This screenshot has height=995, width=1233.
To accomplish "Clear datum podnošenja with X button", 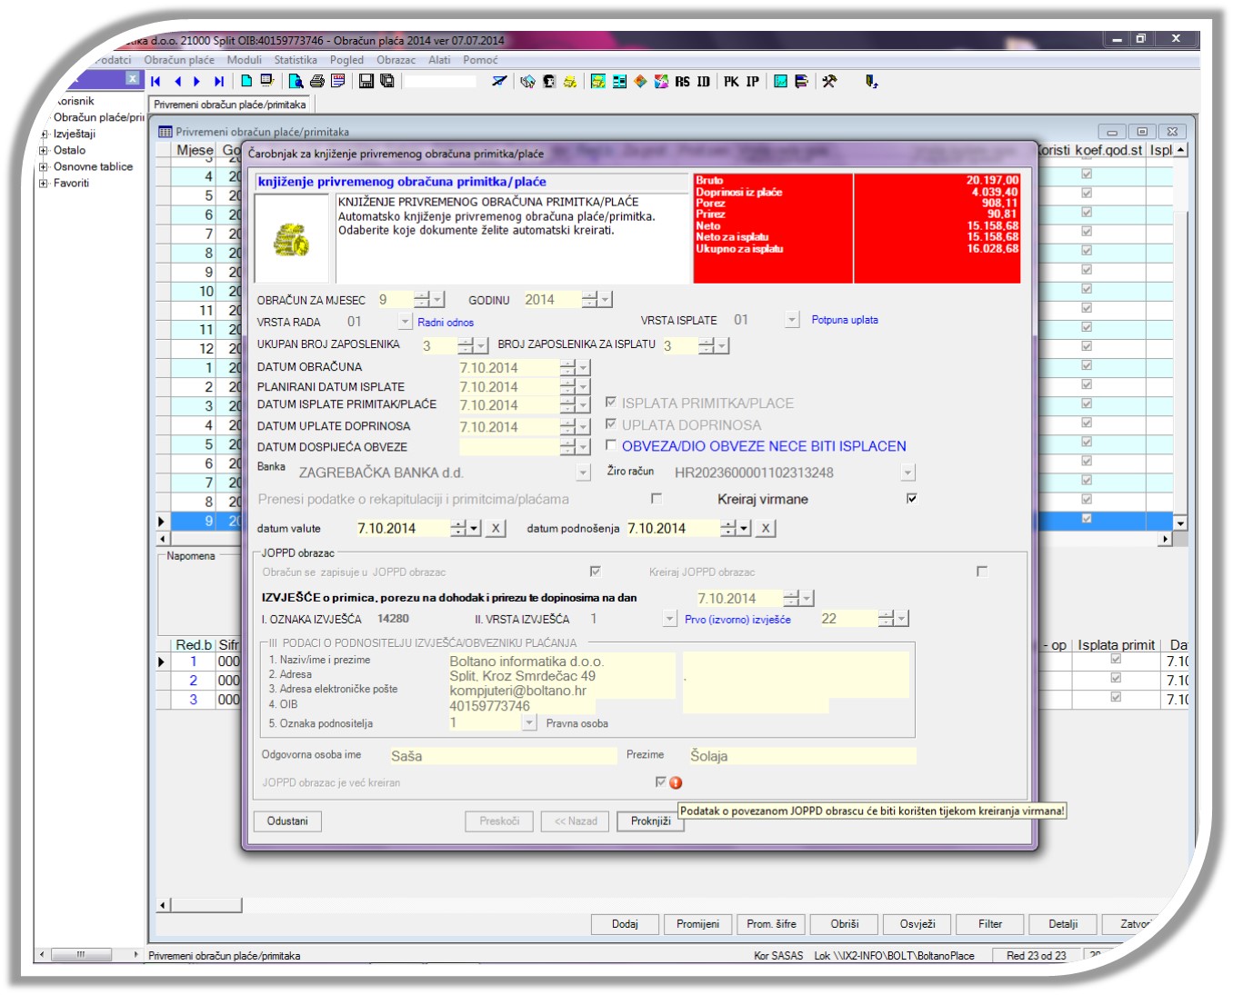I will tap(766, 528).
